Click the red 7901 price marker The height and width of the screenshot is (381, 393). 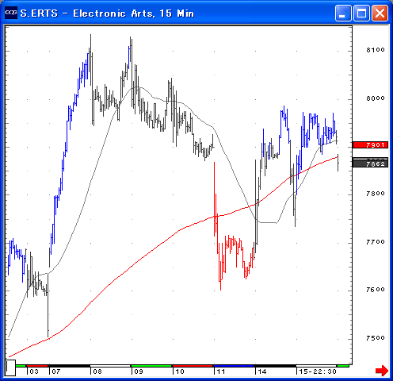tap(371, 144)
